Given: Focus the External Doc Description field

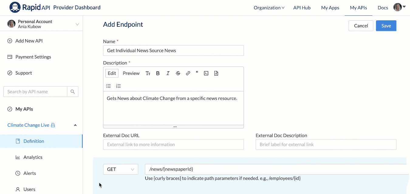Looking at the screenshot, I should click(x=326, y=145).
